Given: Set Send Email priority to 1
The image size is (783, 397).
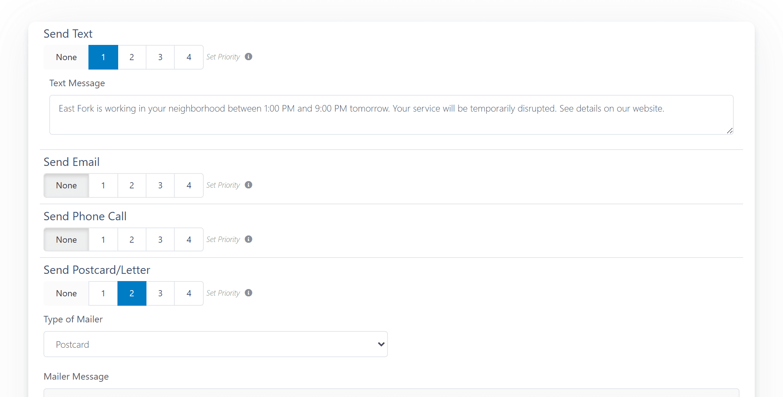Looking at the screenshot, I should coord(103,185).
